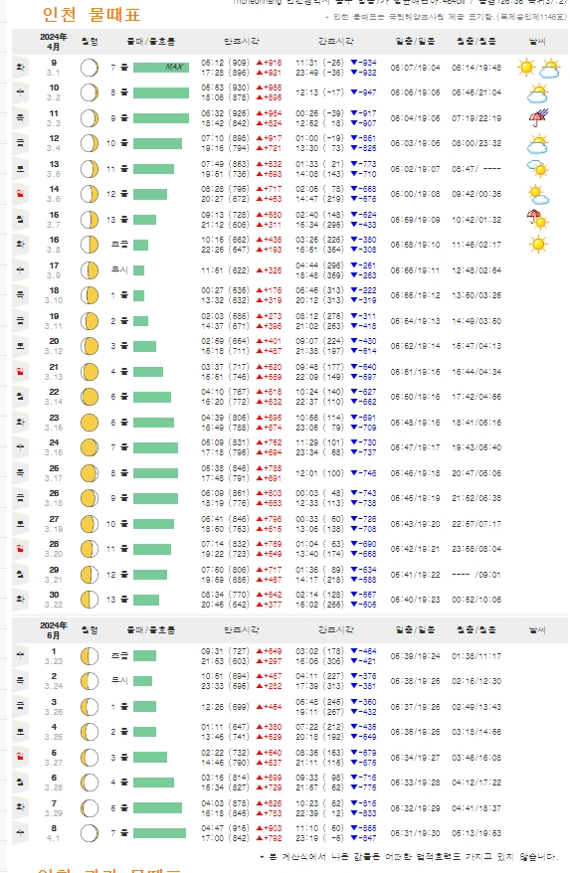
Task: Select the crescent moon icon for May 6
Action: pyautogui.click(x=90, y=783)
